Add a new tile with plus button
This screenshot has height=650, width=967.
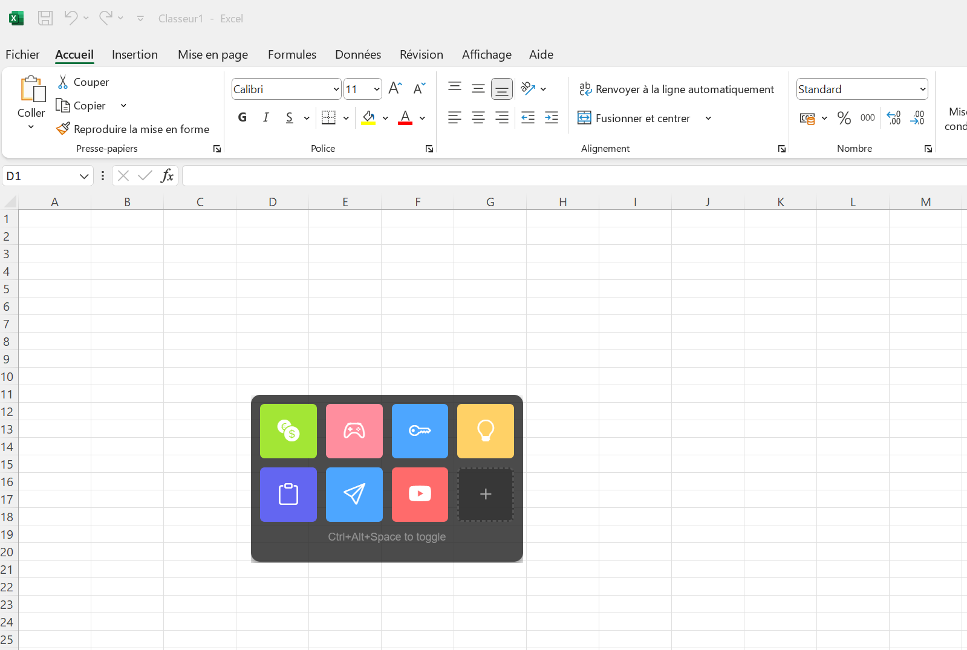tap(485, 494)
